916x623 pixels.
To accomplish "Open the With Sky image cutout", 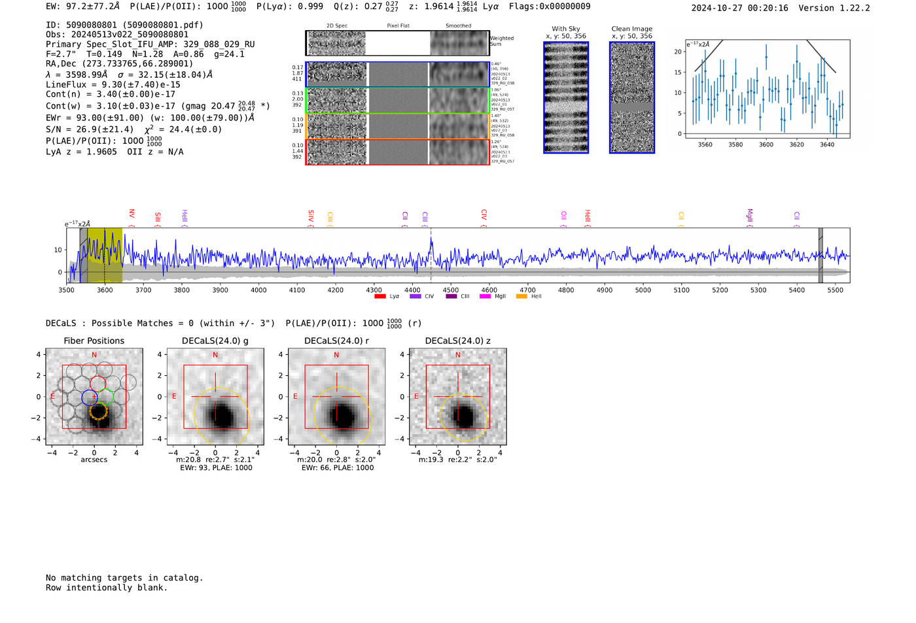I will [566, 97].
